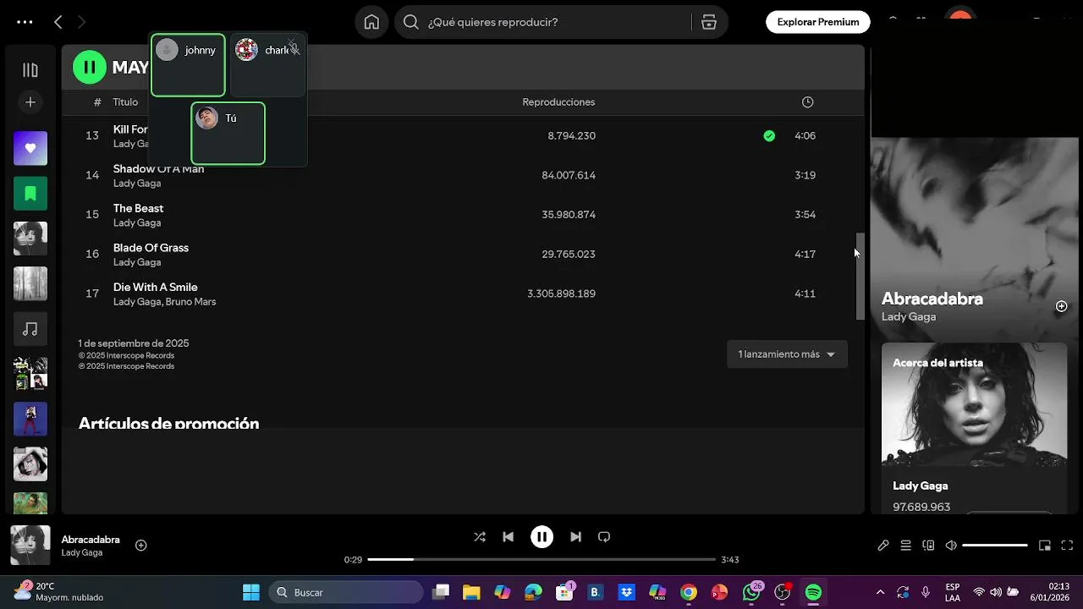1083x609 pixels.
Task: Click Reproducciones column header
Action: click(558, 102)
